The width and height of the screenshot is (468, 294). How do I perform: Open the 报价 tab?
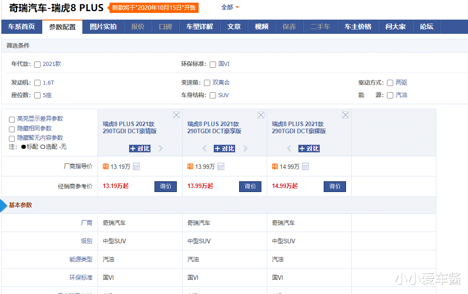(x=138, y=27)
